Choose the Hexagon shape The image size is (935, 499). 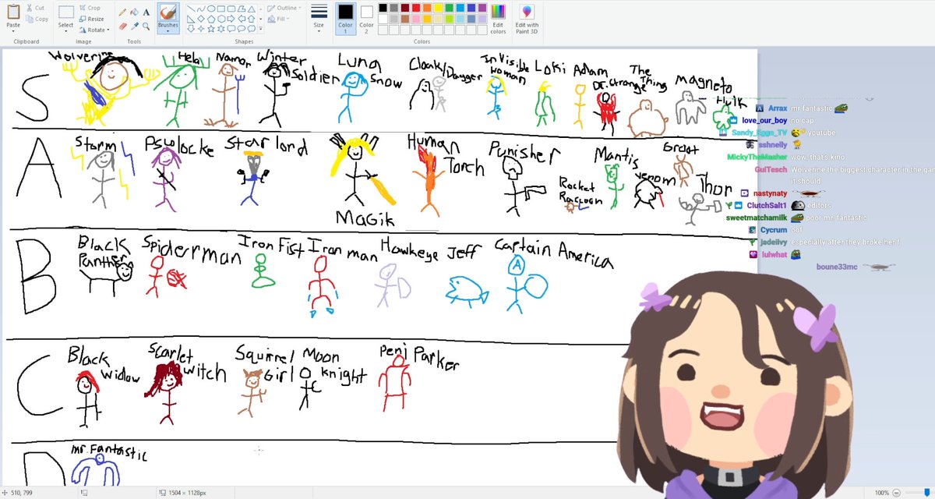(221, 19)
